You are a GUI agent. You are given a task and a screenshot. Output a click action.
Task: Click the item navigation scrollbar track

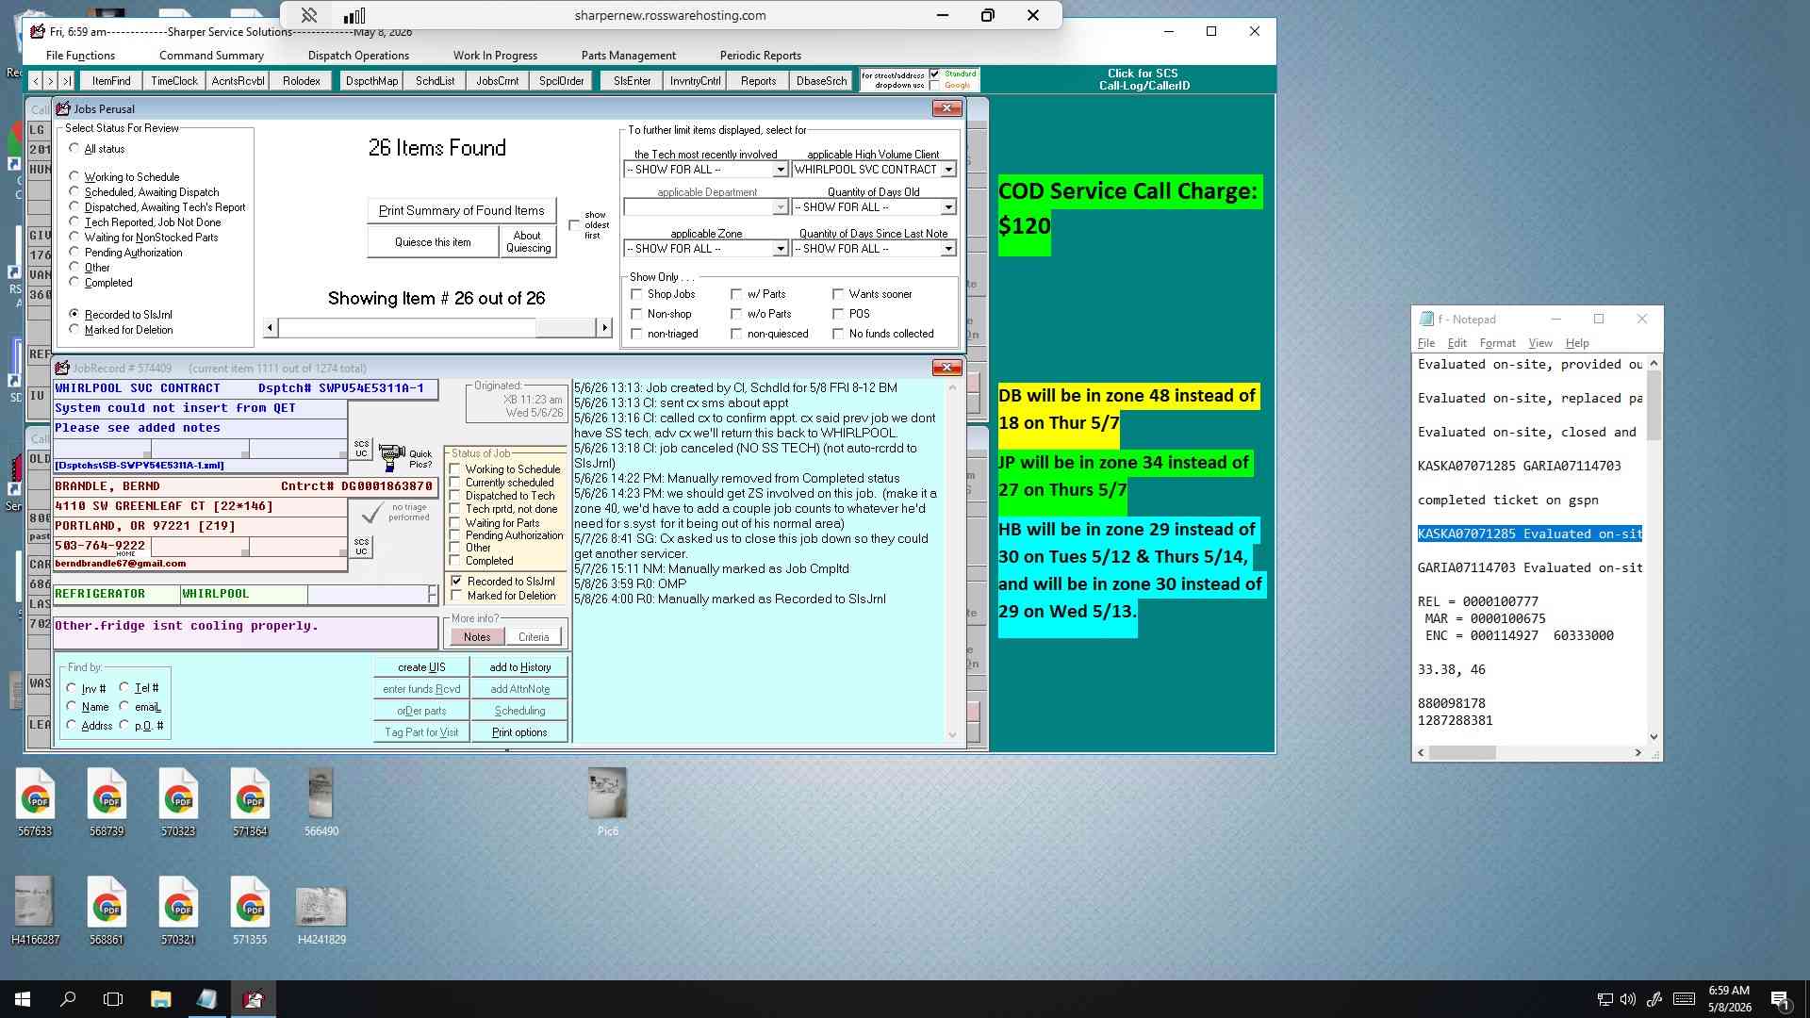(437, 327)
